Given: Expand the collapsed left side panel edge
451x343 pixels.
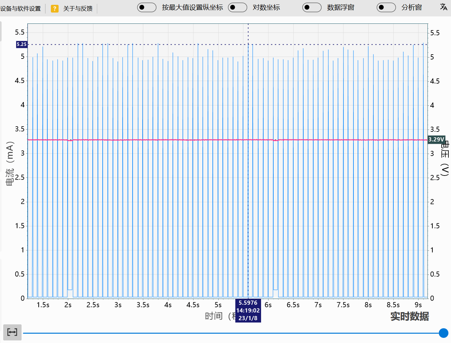Looking at the screenshot, I should (1, 32).
